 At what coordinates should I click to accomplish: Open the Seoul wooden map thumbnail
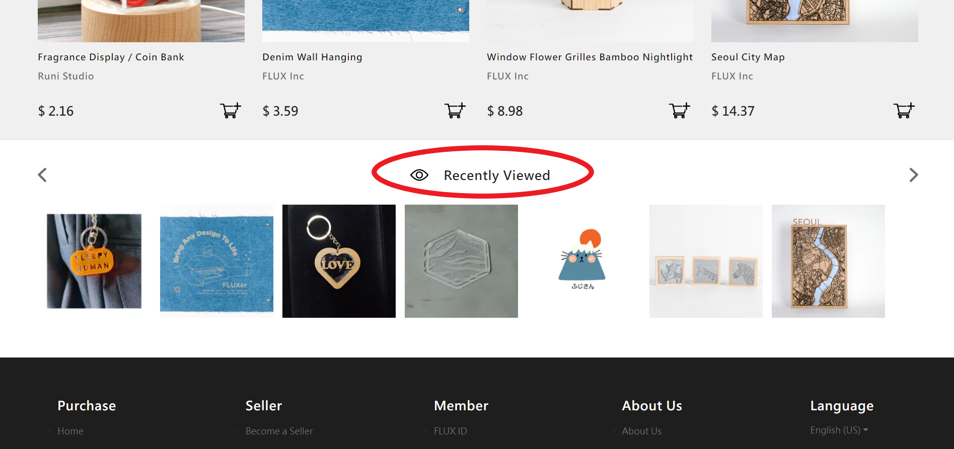[x=828, y=261]
